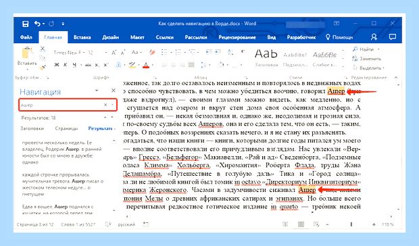Open the Рассылки ribbon tab
This screenshot has height=246, width=419.
(x=196, y=37)
